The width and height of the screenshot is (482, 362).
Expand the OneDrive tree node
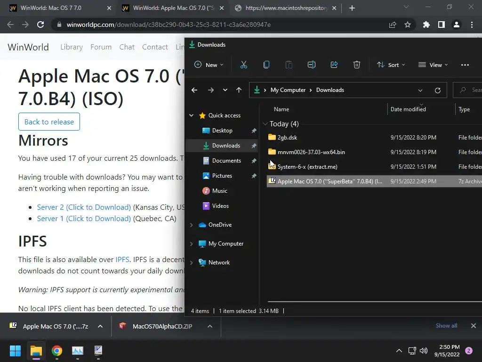click(x=191, y=225)
